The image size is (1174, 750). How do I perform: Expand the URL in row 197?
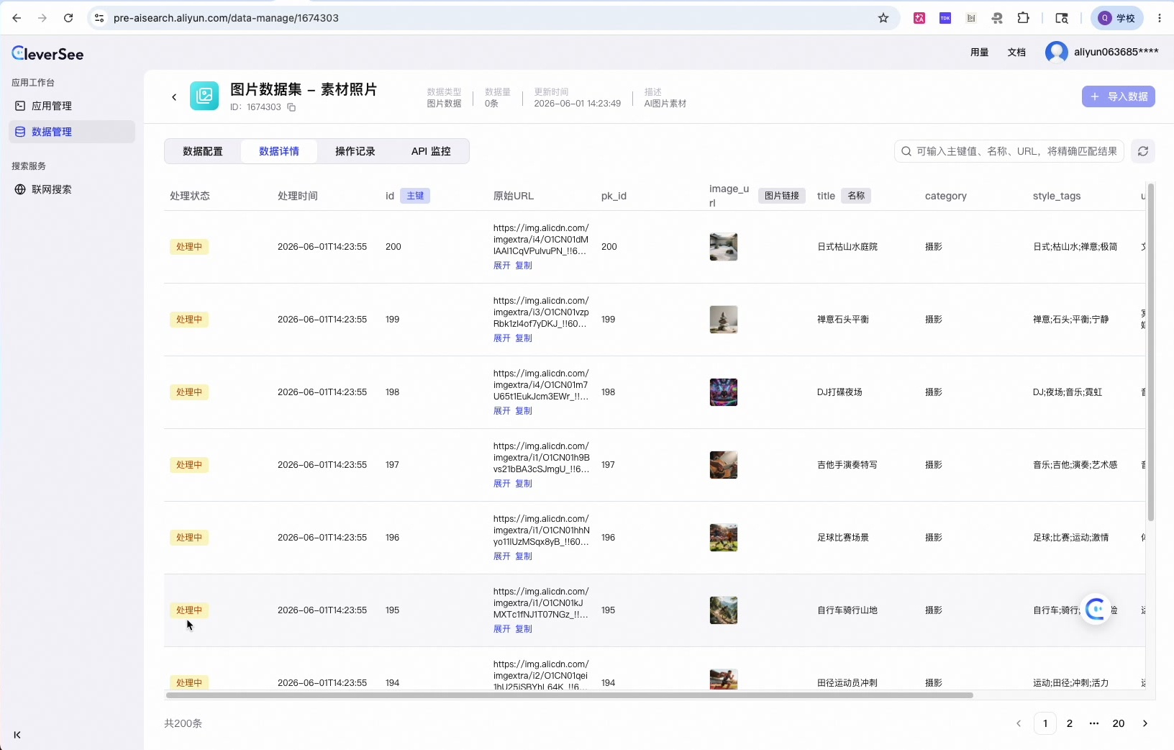(x=501, y=484)
